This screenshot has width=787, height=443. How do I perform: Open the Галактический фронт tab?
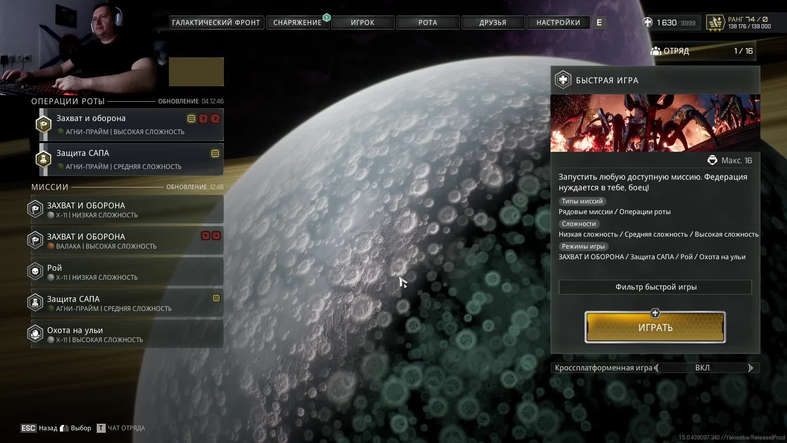tap(216, 23)
